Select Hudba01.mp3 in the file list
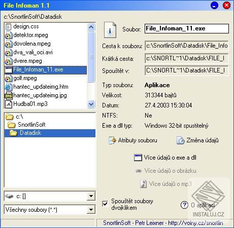Image resolution: width=234 pixels, height=228 pixels. (x=46, y=104)
